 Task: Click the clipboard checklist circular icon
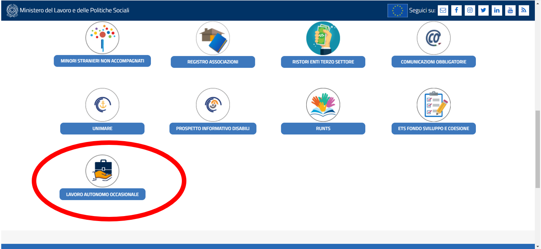click(x=433, y=105)
